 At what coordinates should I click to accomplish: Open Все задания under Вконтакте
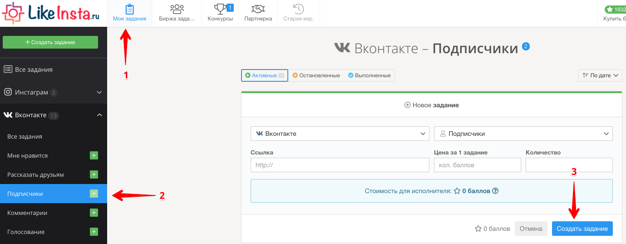(x=54, y=136)
